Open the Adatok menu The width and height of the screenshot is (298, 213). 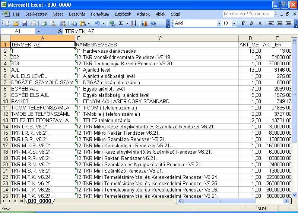(x=143, y=14)
